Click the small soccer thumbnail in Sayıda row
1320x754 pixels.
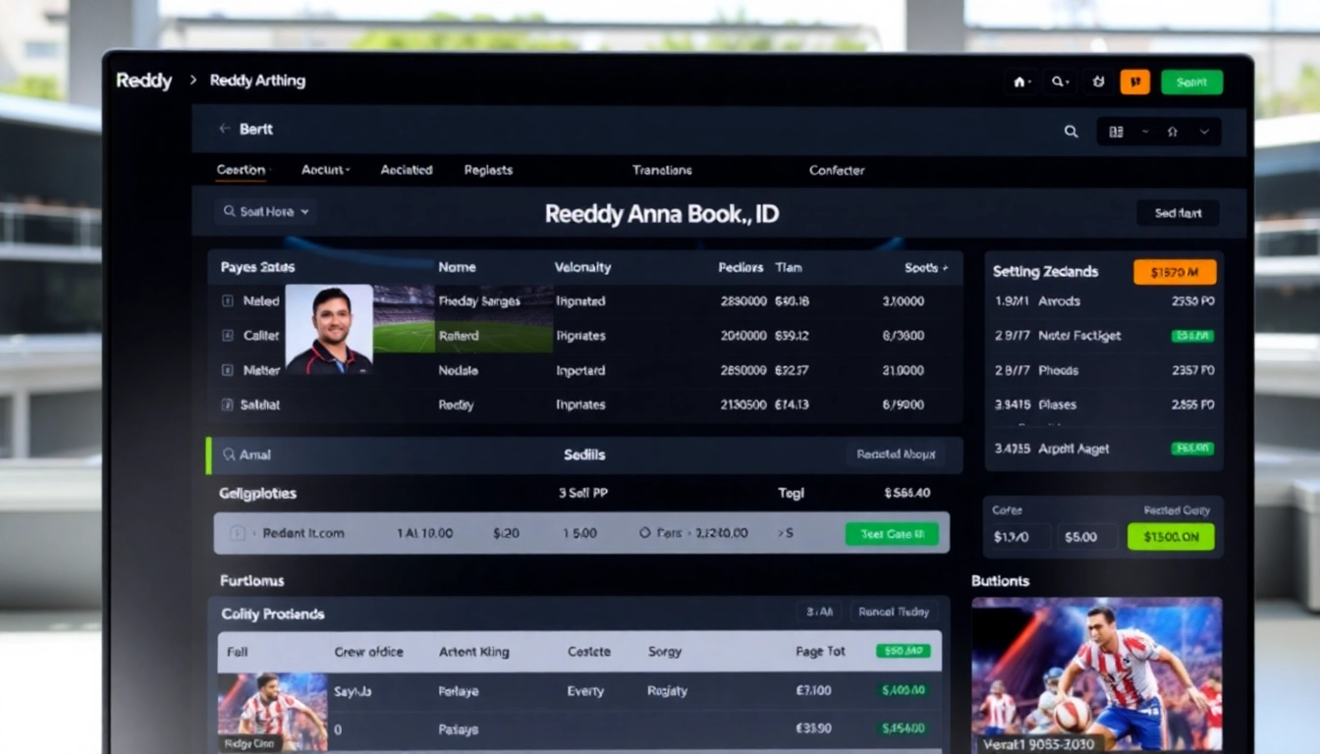tap(272, 712)
